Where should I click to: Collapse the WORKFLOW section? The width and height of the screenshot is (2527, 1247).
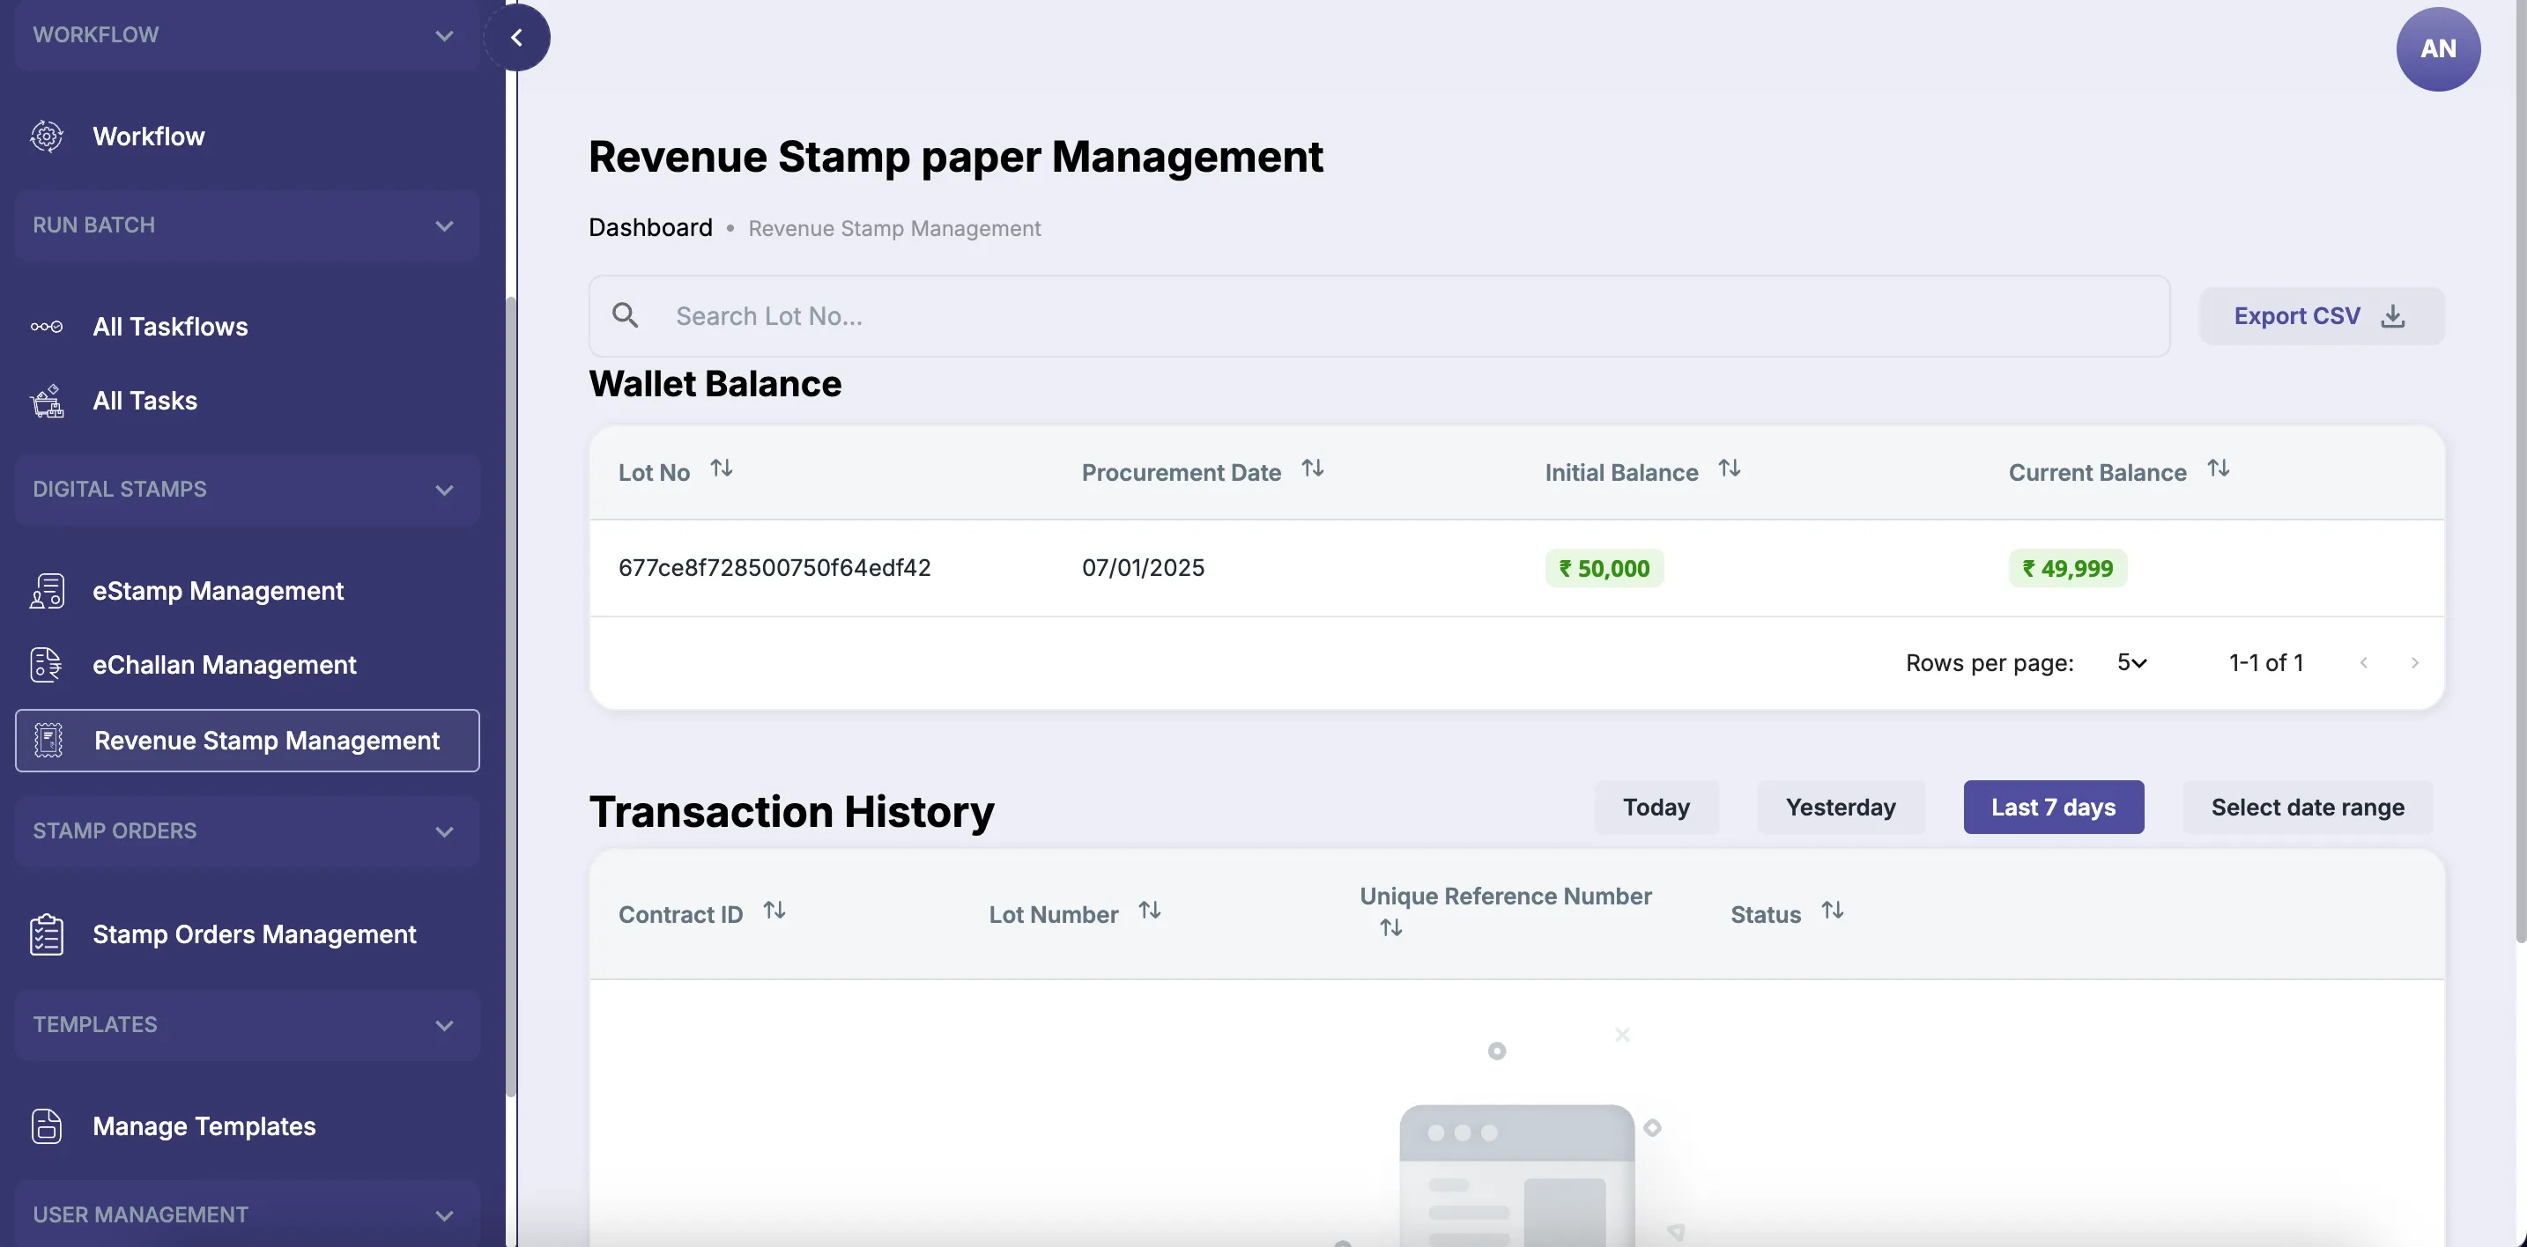(248, 35)
